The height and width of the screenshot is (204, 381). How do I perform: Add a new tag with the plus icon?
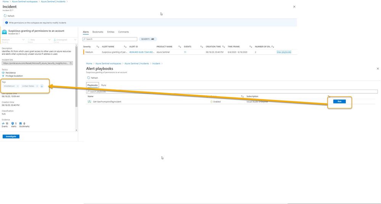[42, 86]
